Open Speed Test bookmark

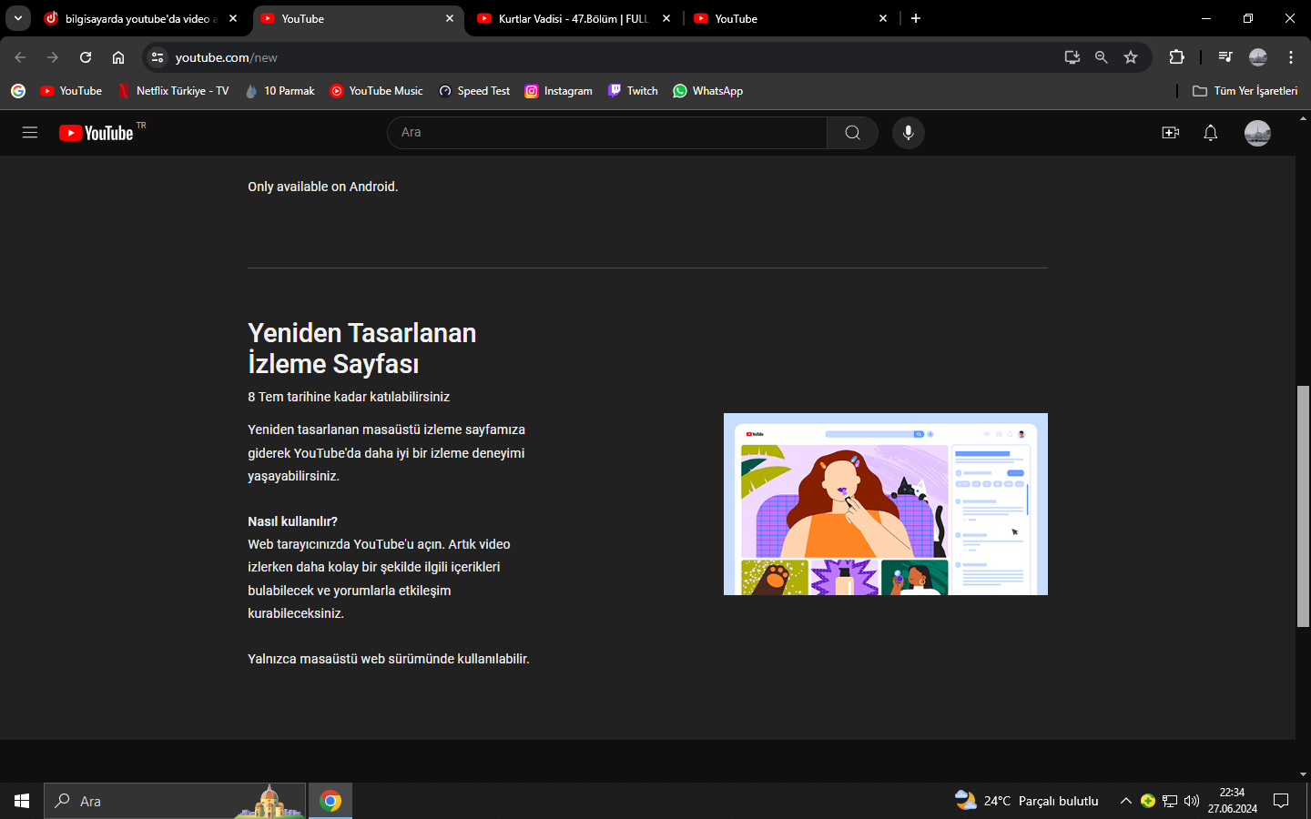point(474,91)
